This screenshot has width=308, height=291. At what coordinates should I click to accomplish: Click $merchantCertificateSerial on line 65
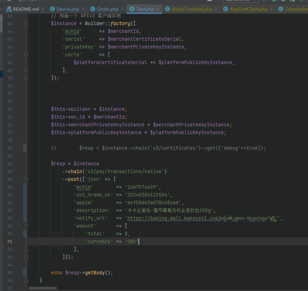pyautogui.click(x=144, y=39)
